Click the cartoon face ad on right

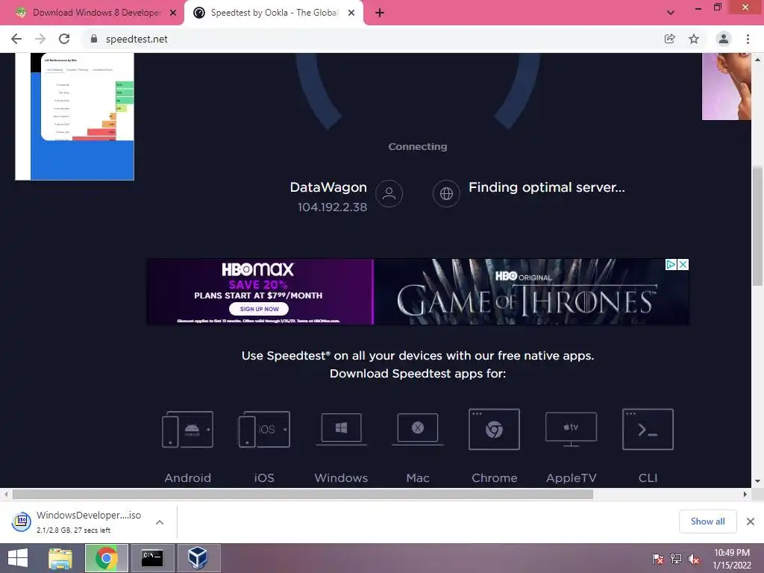[727, 87]
